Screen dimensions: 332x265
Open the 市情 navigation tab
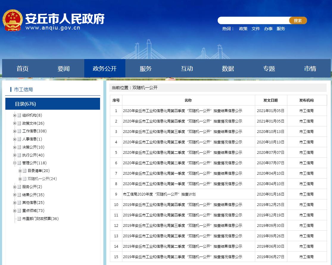(x=310, y=69)
